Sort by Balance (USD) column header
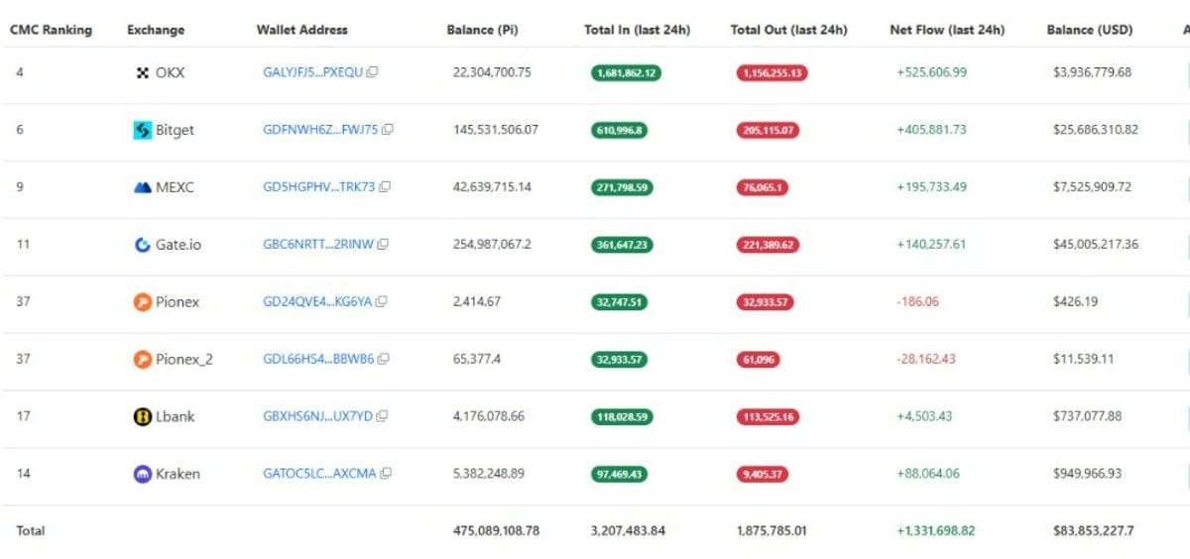Screen dimensions: 1190x559 pyautogui.click(x=1090, y=30)
